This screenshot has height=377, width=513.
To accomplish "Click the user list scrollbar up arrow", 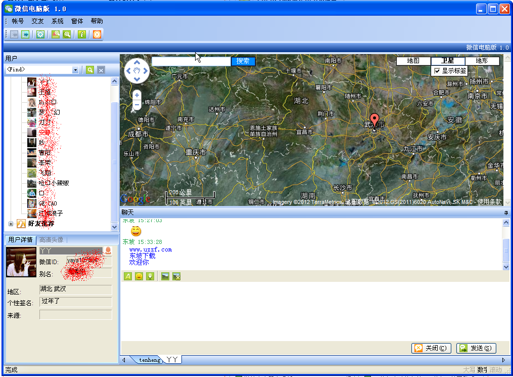I will (115, 81).
